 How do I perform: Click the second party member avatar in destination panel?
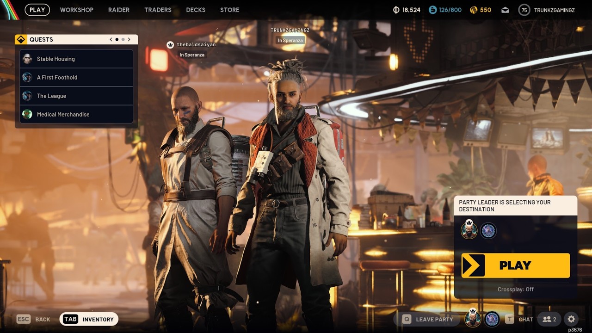488,231
